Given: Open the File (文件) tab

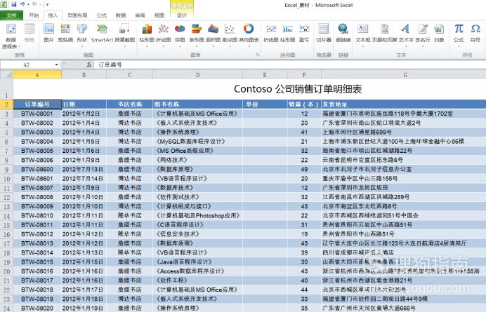Looking at the screenshot, I should [11, 15].
